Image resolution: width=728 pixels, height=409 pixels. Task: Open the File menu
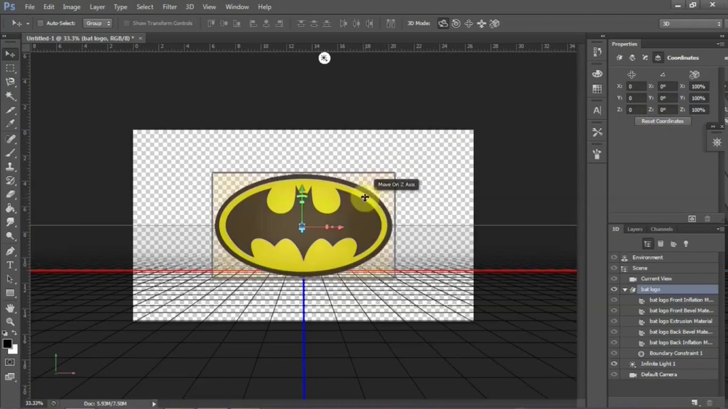point(30,7)
